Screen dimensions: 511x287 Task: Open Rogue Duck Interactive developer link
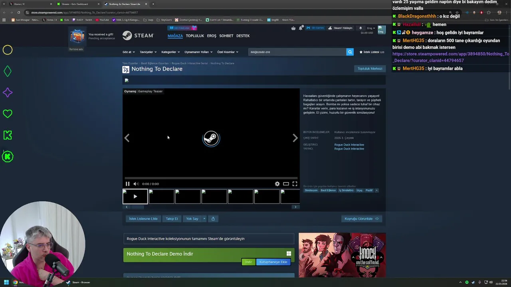[349, 145]
